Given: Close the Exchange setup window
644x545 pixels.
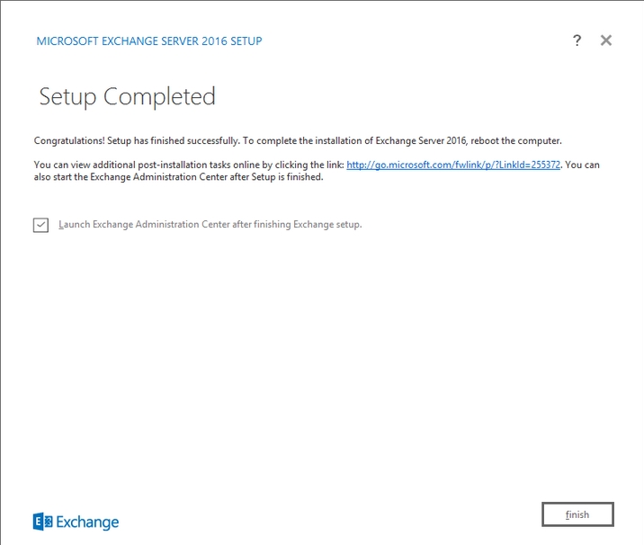Looking at the screenshot, I should coord(606,40).
